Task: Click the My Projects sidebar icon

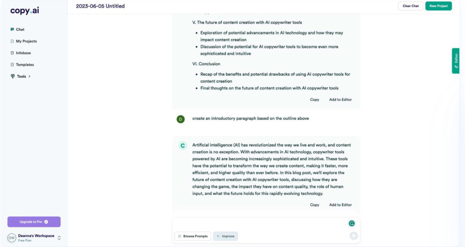Action: pos(12,41)
